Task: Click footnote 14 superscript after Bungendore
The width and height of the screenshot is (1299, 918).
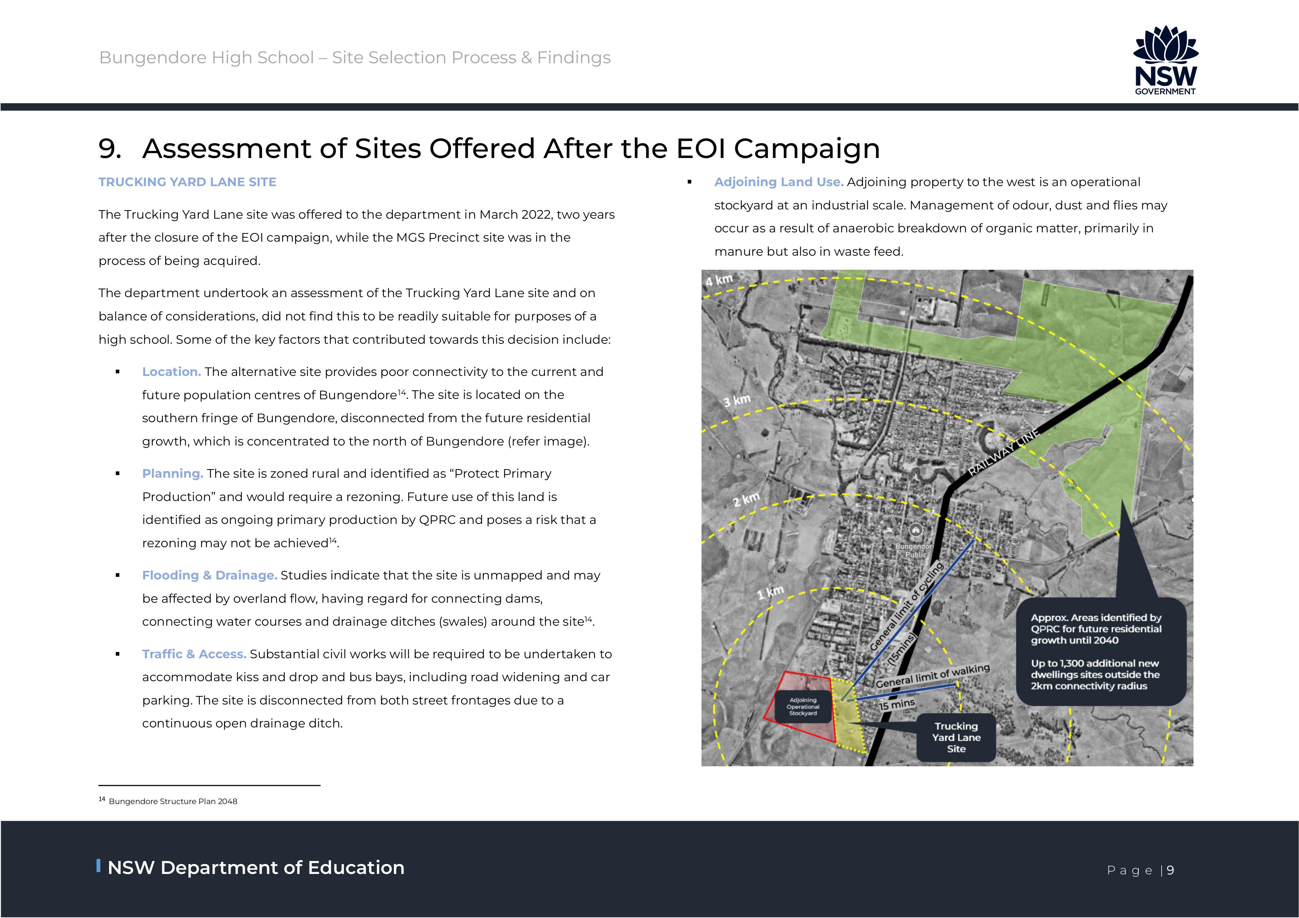Action: coord(402,392)
